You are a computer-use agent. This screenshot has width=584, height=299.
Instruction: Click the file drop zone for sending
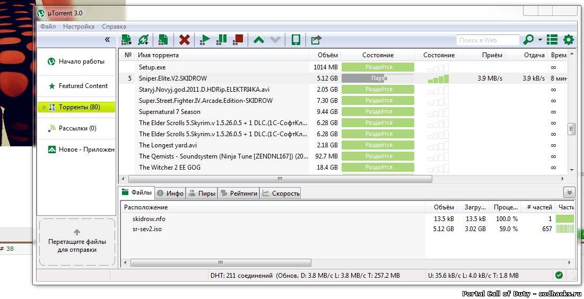click(x=77, y=242)
